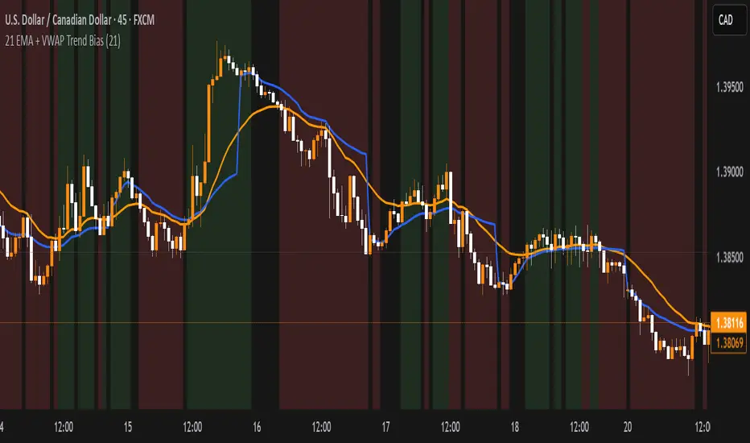Click the 1.38116 orange price label
Image resolution: width=750 pixels, height=443 pixels.
pos(728,323)
